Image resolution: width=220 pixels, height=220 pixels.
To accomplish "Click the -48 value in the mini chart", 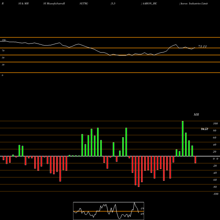I will pyautogui.click(x=142, y=214).
